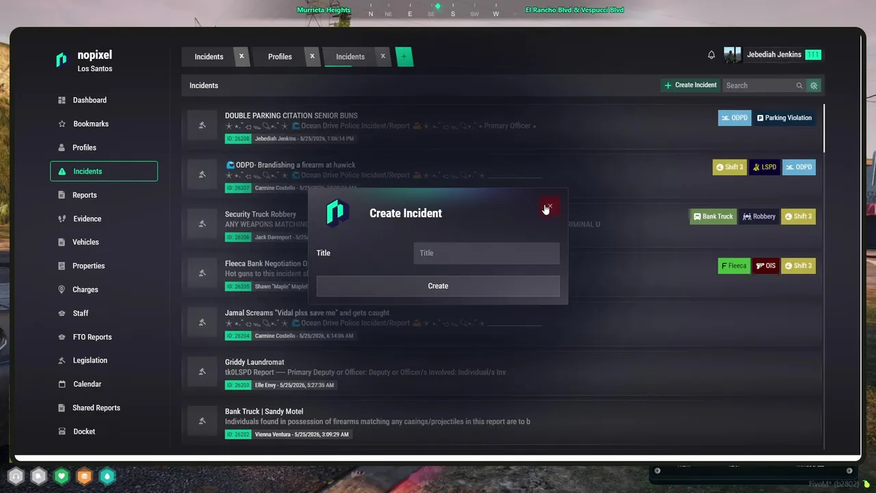
Task: Click the Jebediah Jenkins user name
Action: click(774, 55)
